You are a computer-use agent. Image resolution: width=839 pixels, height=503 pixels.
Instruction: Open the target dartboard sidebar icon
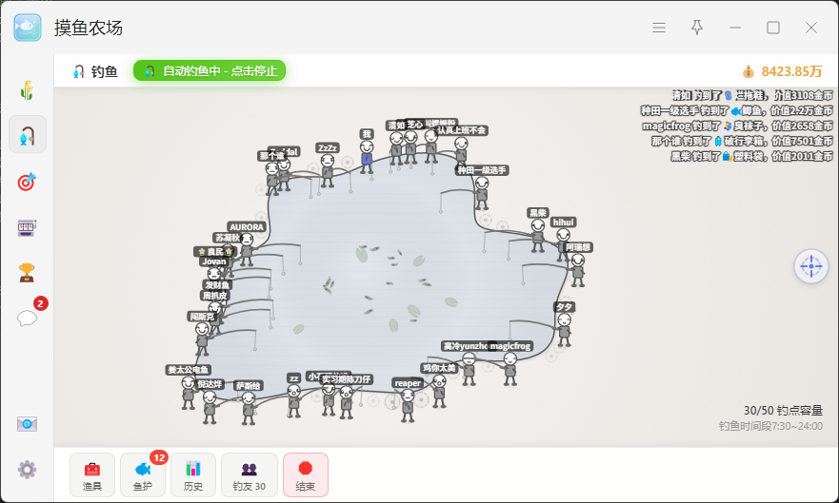(x=27, y=182)
